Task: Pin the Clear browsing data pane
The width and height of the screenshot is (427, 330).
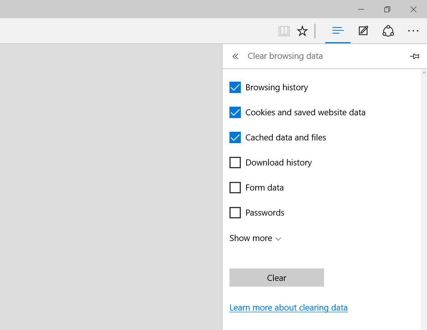Action: click(414, 56)
